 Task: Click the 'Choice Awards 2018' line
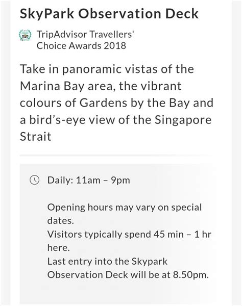click(x=81, y=46)
